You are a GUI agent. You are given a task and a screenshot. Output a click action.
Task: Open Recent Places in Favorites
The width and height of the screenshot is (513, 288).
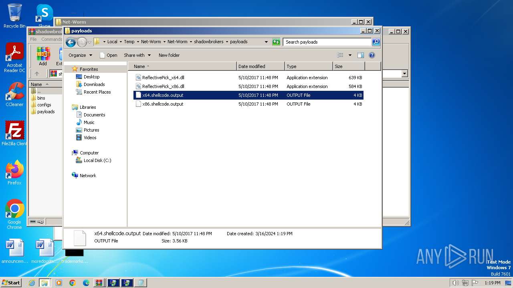(x=97, y=92)
